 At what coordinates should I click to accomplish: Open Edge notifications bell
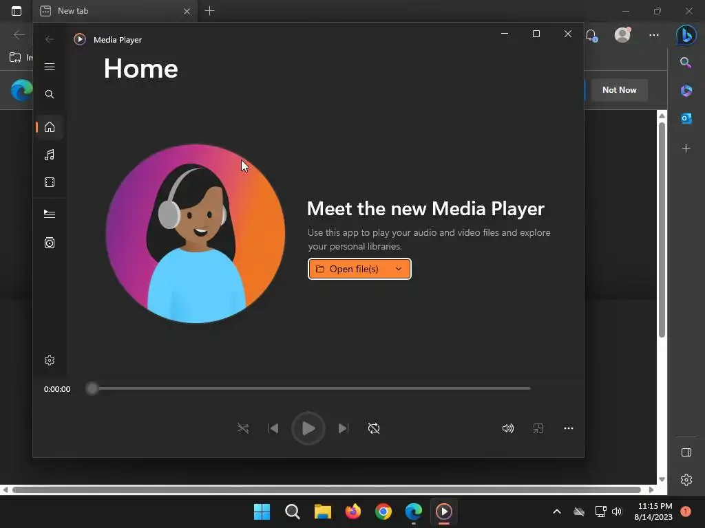pyautogui.click(x=591, y=35)
